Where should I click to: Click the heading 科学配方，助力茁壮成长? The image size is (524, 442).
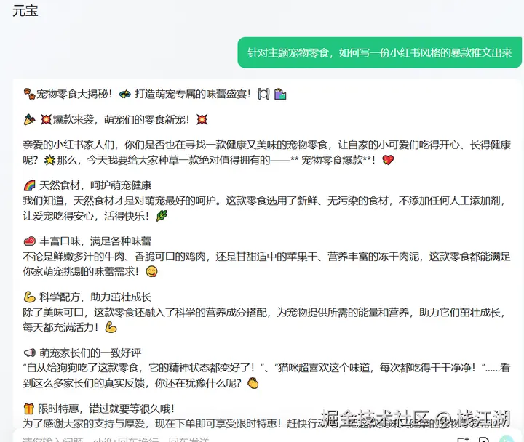point(95,297)
